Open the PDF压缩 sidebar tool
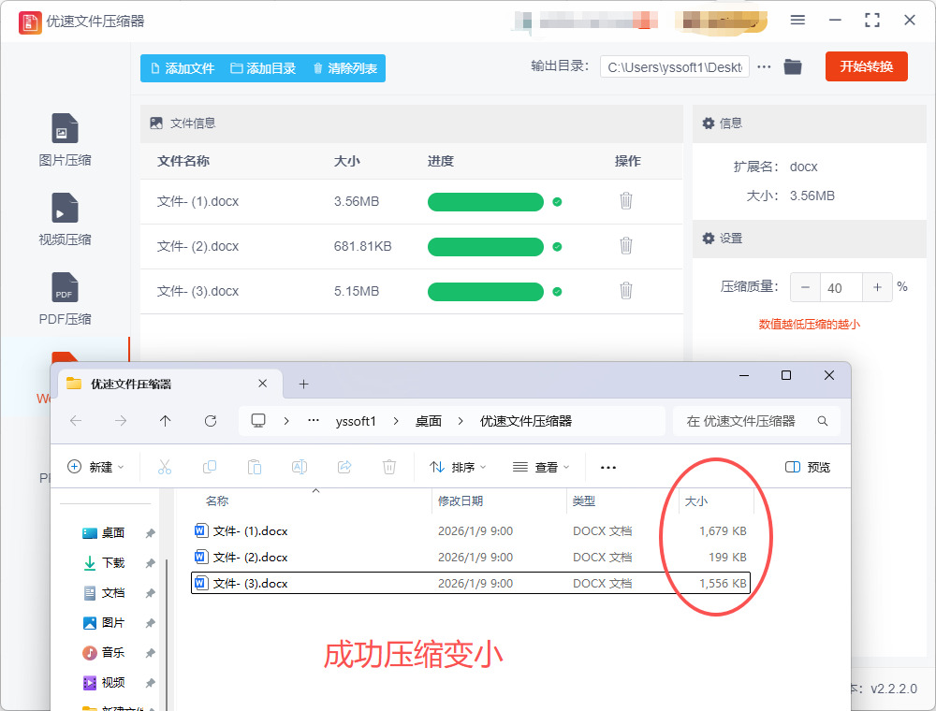Viewport: 936px width, 711px height. pyautogui.click(x=65, y=298)
